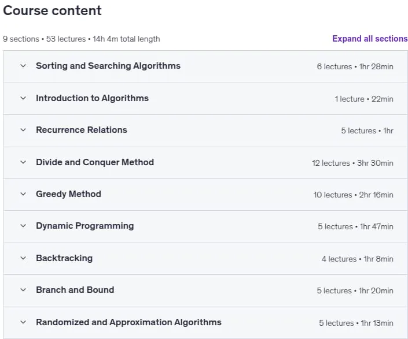Click the Greedy Method title text
The width and height of the screenshot is (408, 339).
tap(68, 194)
